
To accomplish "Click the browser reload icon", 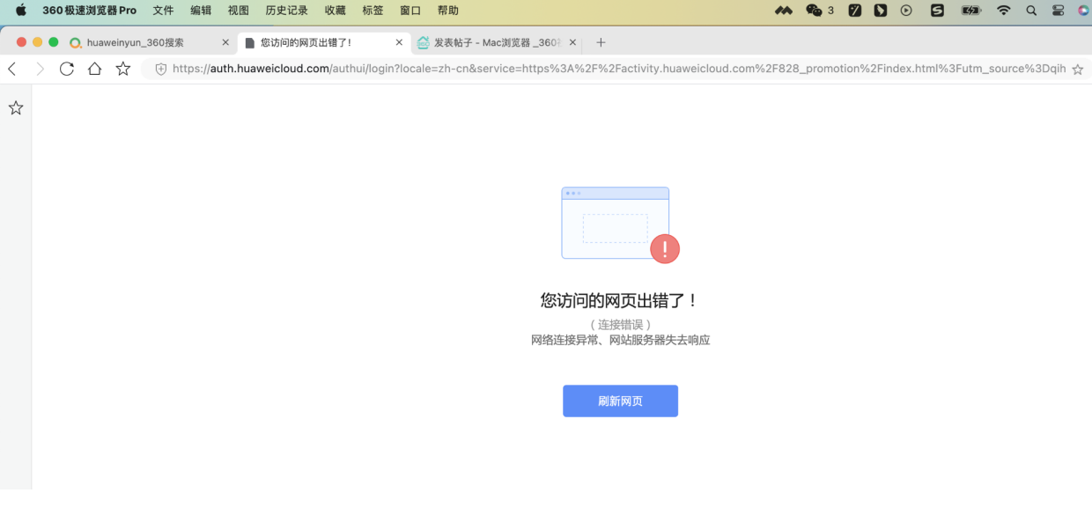I will tap(67, 68).
